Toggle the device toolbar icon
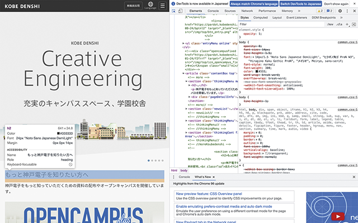The height and width of the screenshot is (223, 358). coord(180,11)
